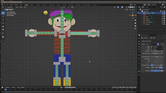Screen dimensions: 166x93
Task: Open the Pose menu in viewport header
Action: pos(25,7)
